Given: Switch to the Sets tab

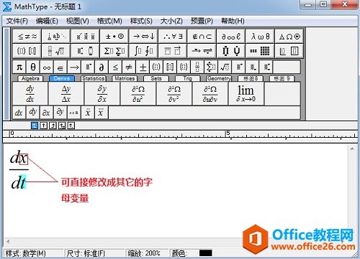Looking at the screenshot, I should click(x=156, y=78).
